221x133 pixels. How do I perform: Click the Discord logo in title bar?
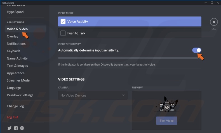coord(8,3)
